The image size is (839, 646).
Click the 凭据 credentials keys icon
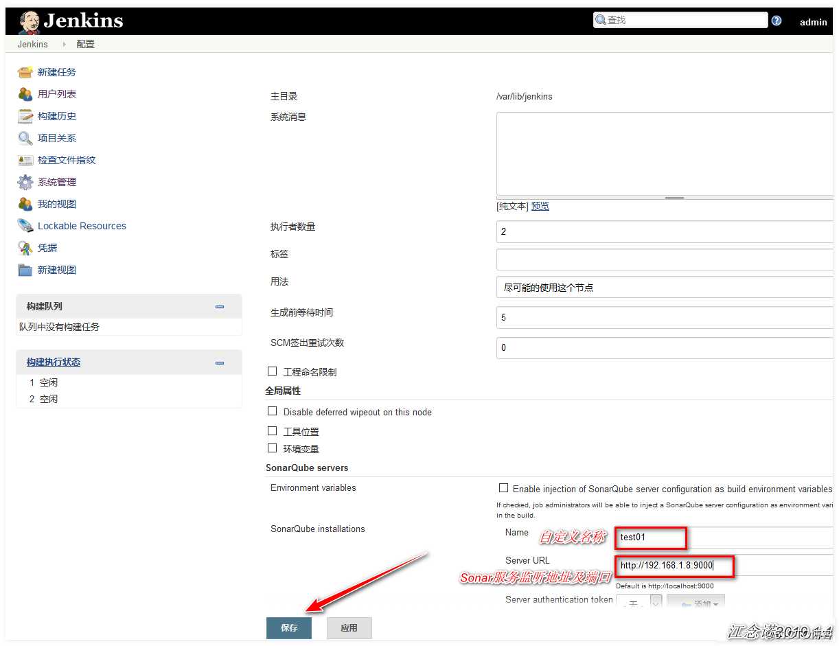click(25, 248)
